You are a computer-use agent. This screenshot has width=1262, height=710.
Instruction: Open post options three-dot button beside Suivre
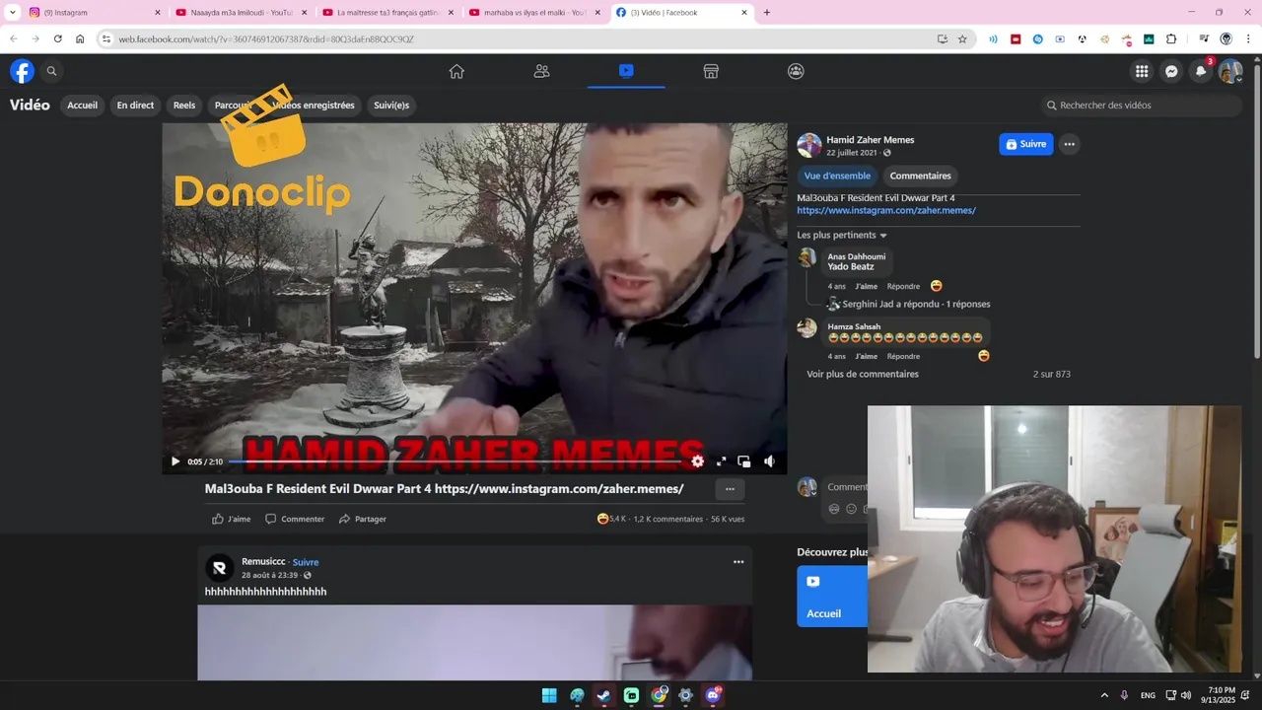tap(1069, 144)
